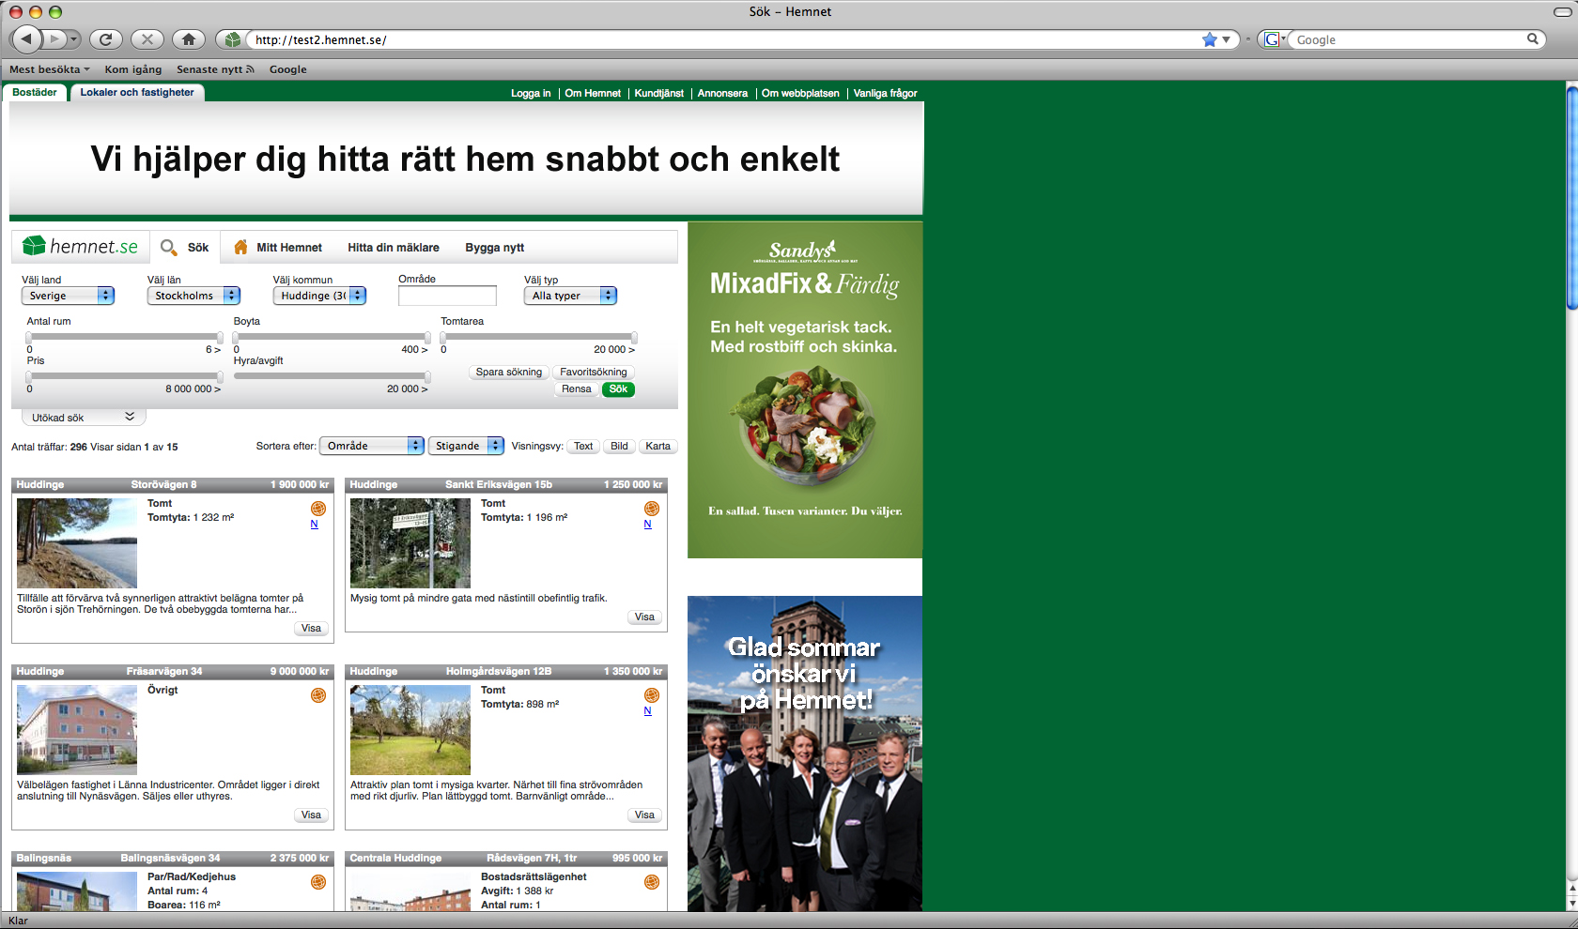Open Kundtjänst link
The width and height of the screenshot is (1578, 929).
pos(658,93)
